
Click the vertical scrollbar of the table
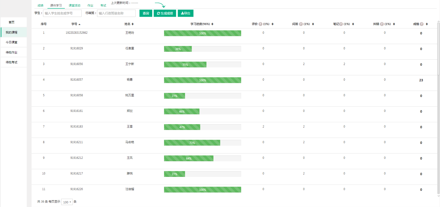[x=438, y=49]
